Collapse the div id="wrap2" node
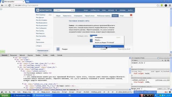 14,58
